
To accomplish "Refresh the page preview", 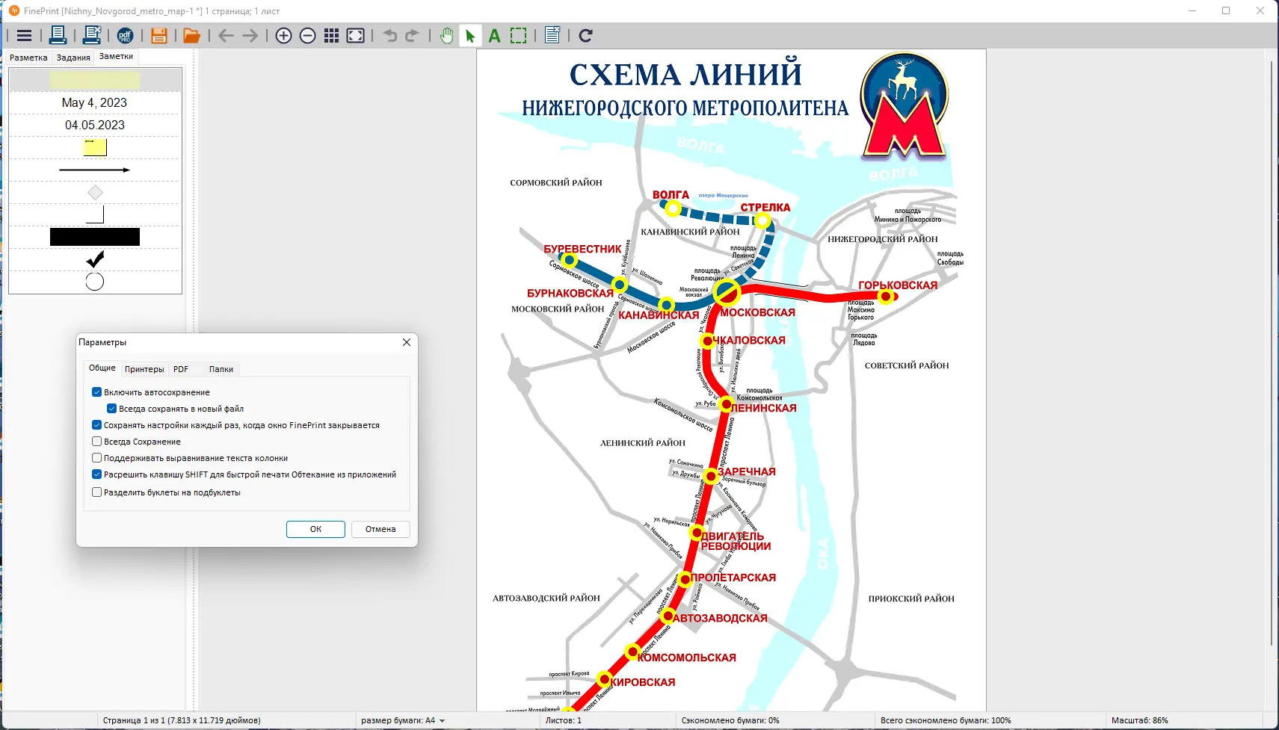I will [587, 35].
